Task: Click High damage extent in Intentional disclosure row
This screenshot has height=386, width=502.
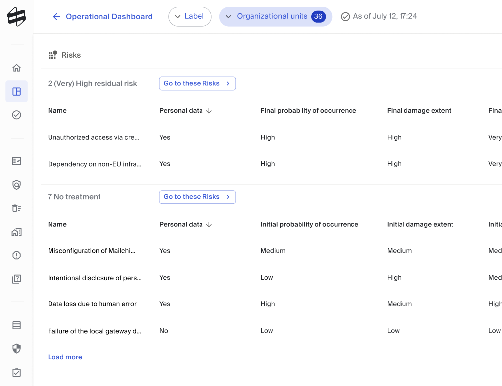Action: (x=394, y=278)
